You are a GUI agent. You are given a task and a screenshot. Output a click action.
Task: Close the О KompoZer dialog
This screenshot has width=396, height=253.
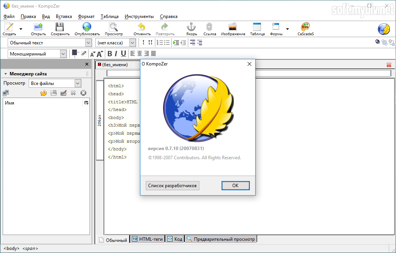click(x=249, y=64)
